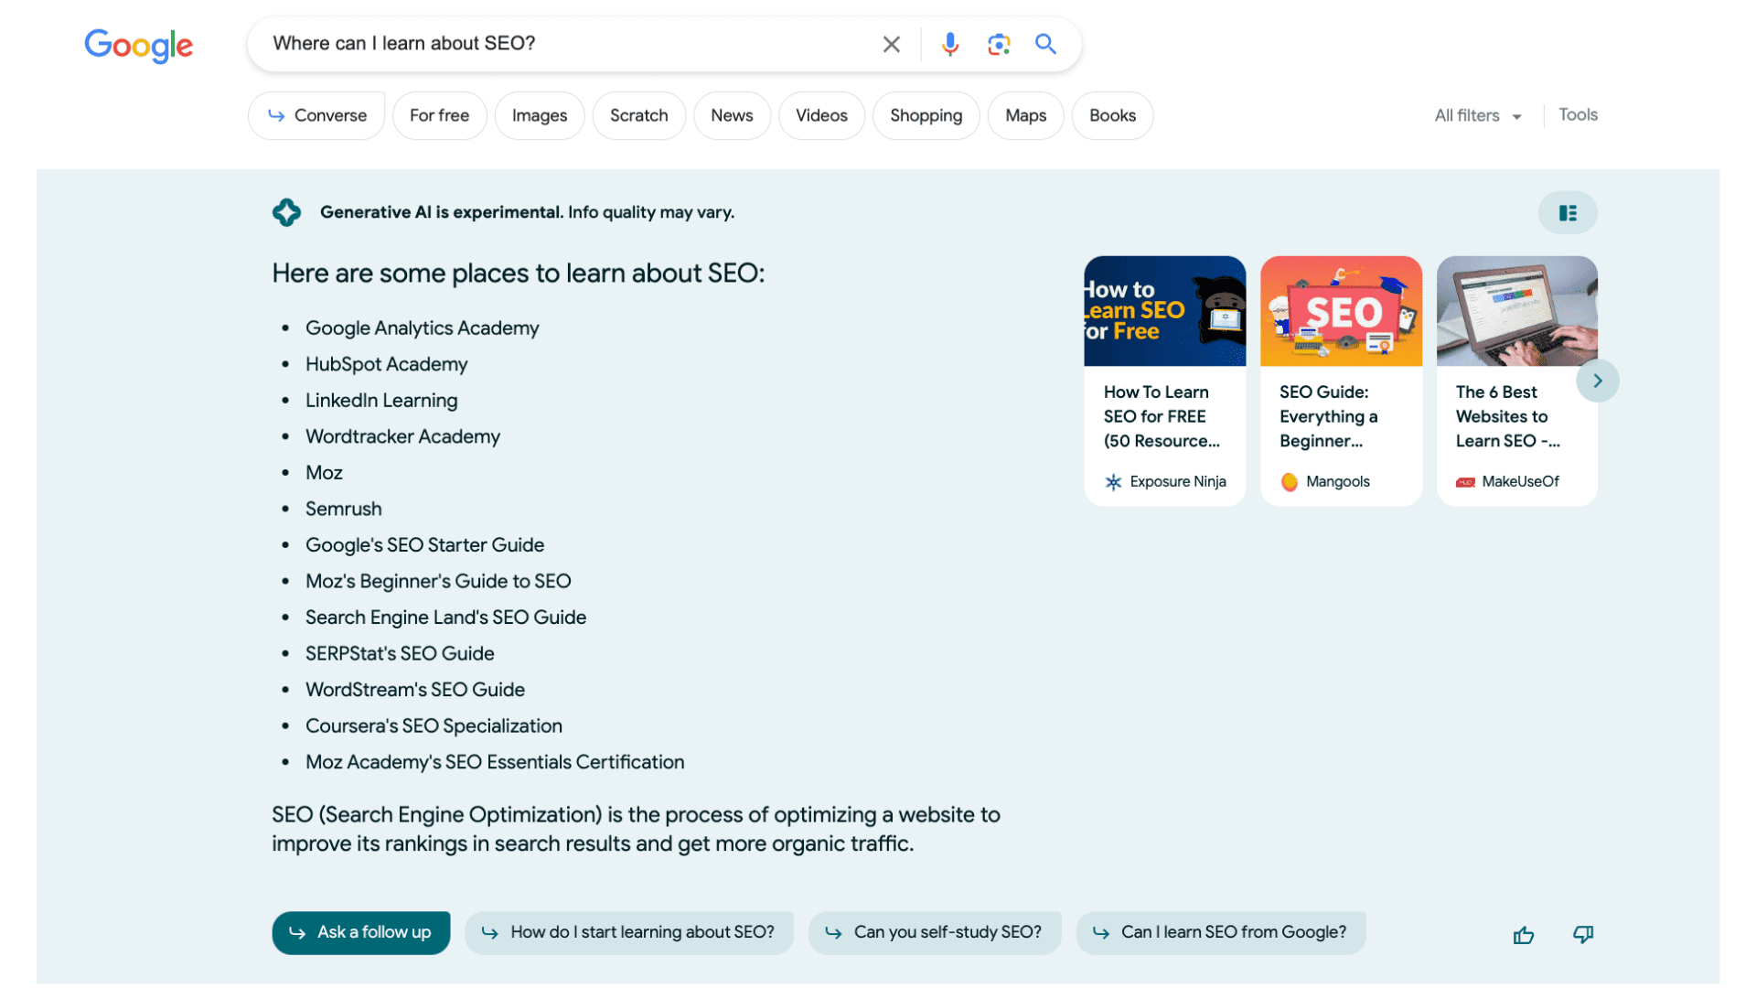The width and height of the screenshot is (1756, 988).
Task: Switch to the Videos filter tab
Action: click(820, 115)
